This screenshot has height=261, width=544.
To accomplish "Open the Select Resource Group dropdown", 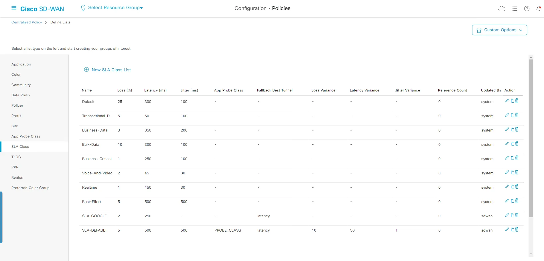I will (x=115, y=8).
